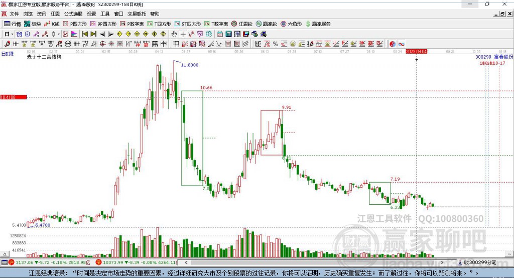The height and width of the screenshot is (278, 514).
Task: Open the 设置 menu
Action: point(91,14)
